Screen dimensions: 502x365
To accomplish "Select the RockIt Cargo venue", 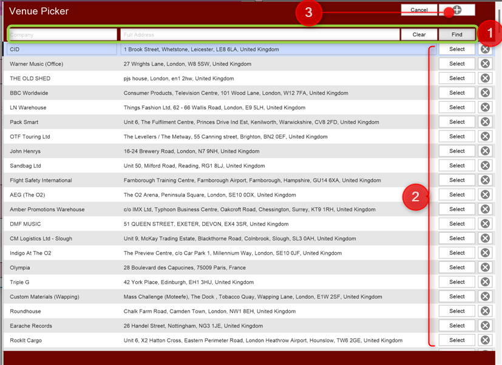I will tap(457, 340).
